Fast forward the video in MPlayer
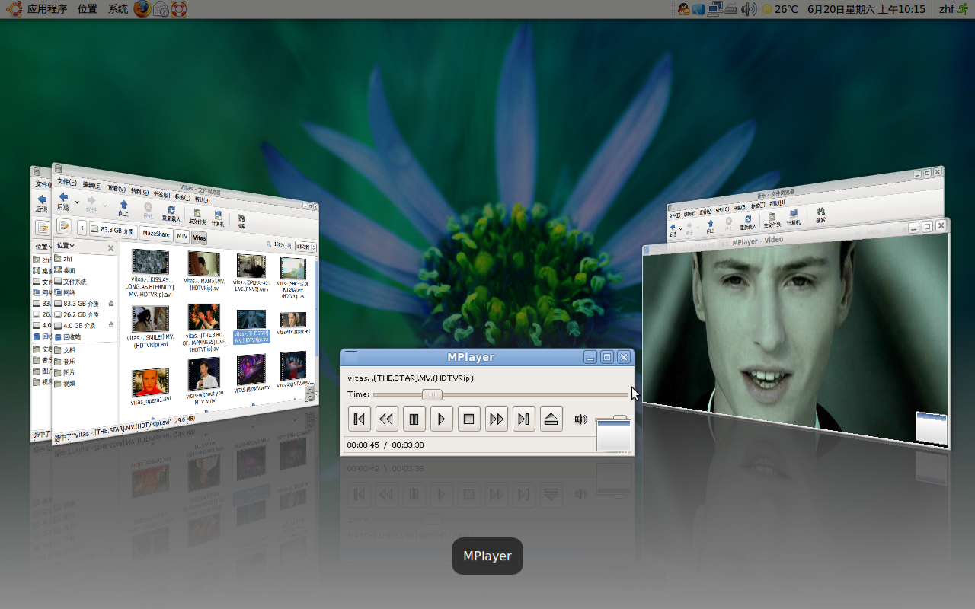 497,419
